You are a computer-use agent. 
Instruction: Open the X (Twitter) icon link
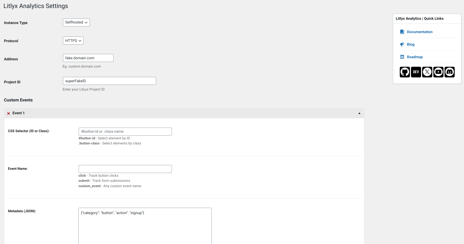point(427,72)
